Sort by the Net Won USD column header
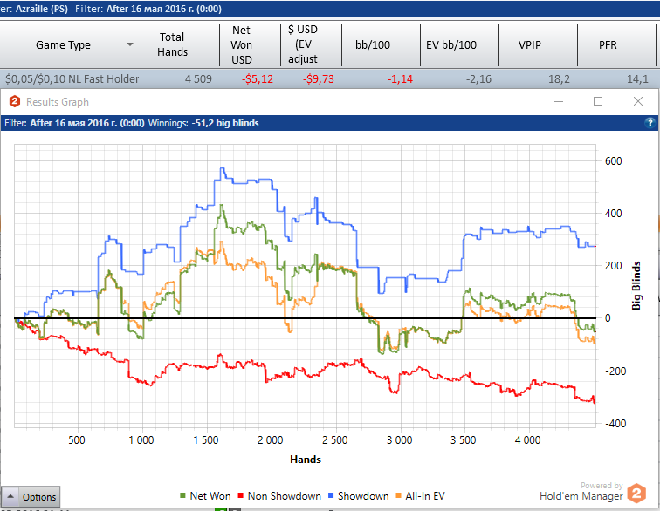The width and height of the screenshot is (660, 511). (250, 44)
